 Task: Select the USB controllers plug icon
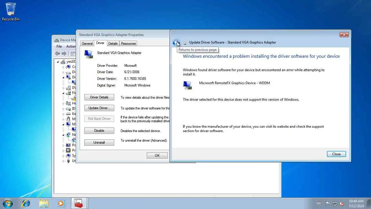pyautogui.click(x=68, y=161)
